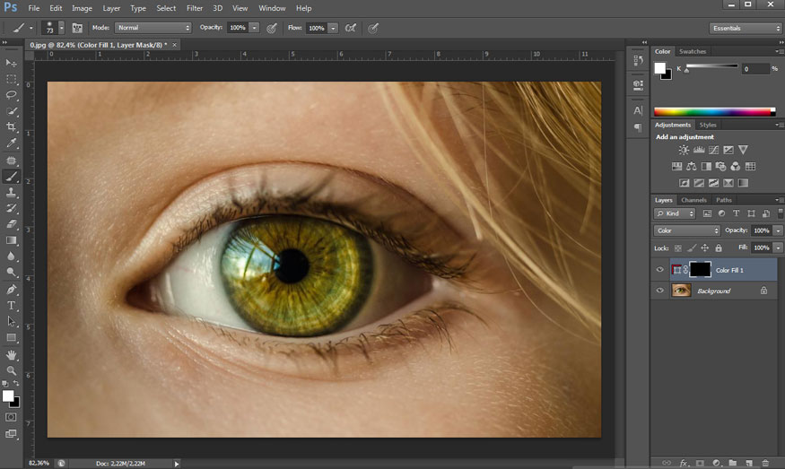This screenshot has height=469, width=785.
Task: Pick the Eyedropper tool
Action: (x=12, y=143)
